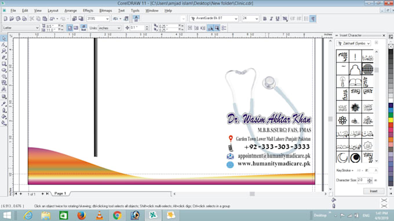Viewport: 394px width, 221px height.
Task: Select the Fill bucket tool
Action: pos(4,117)
